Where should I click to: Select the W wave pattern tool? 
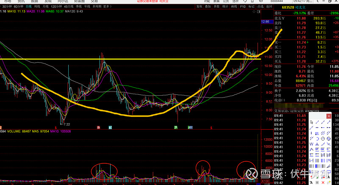pyautogui.click(x=311, y=144)
